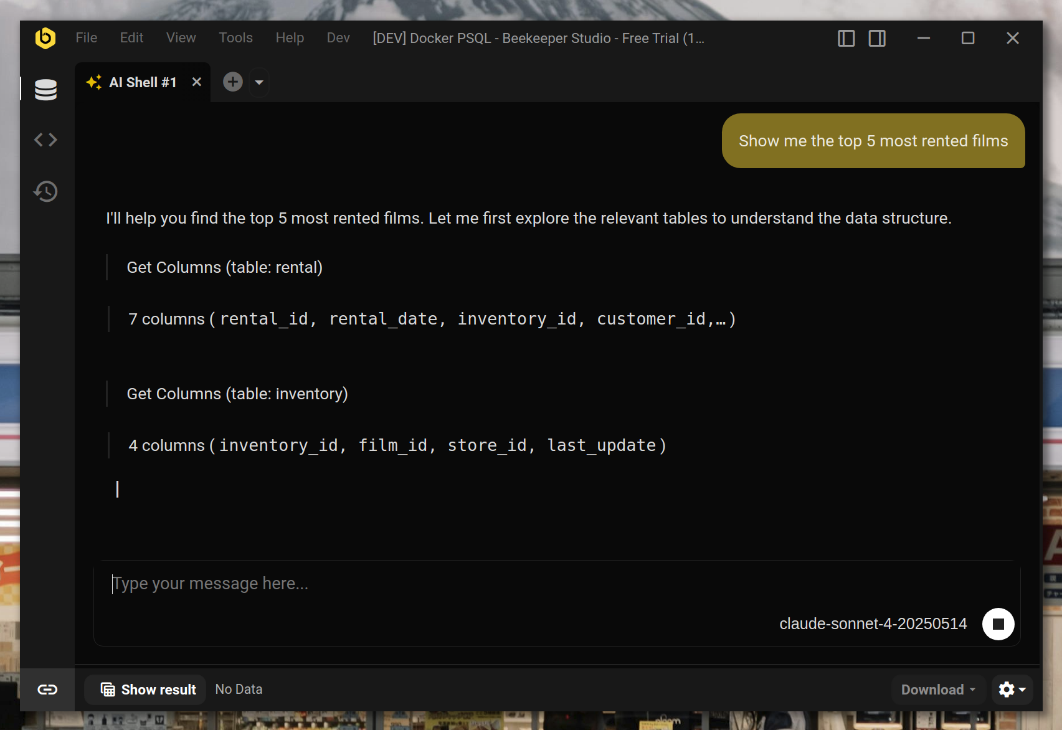Open the Dev menu

[x=338, y=38]
